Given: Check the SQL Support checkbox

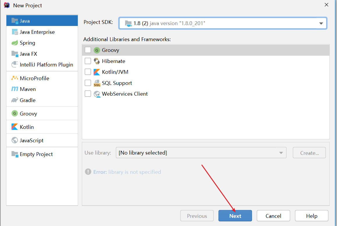Looking at the screenshot, I should click(x=88, y=83).
